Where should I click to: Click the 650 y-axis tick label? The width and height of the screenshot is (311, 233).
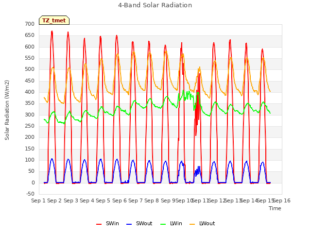click(x=30, y=35)
